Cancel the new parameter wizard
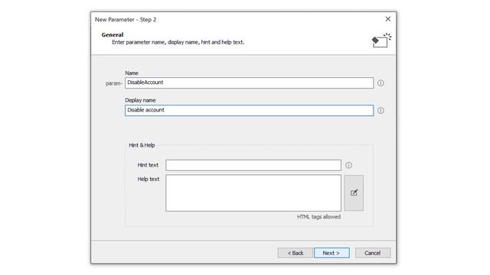 tap(373, 253)
